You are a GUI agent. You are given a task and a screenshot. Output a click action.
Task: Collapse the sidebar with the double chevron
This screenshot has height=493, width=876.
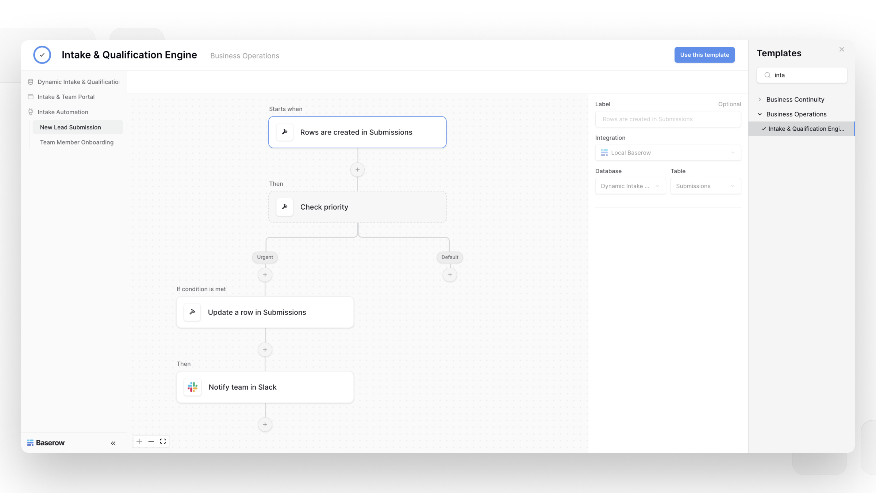113,443
